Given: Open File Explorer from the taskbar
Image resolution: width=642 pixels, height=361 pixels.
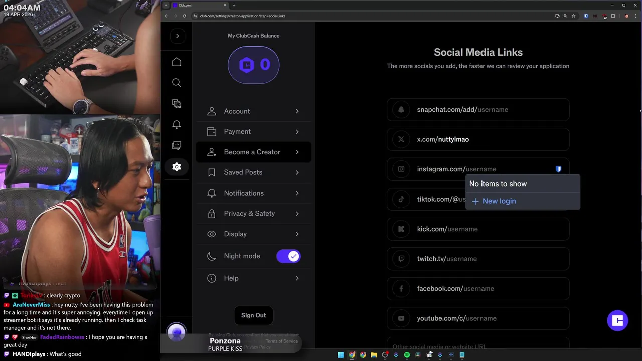Looking at the screenshot, I should pos(374,355).
